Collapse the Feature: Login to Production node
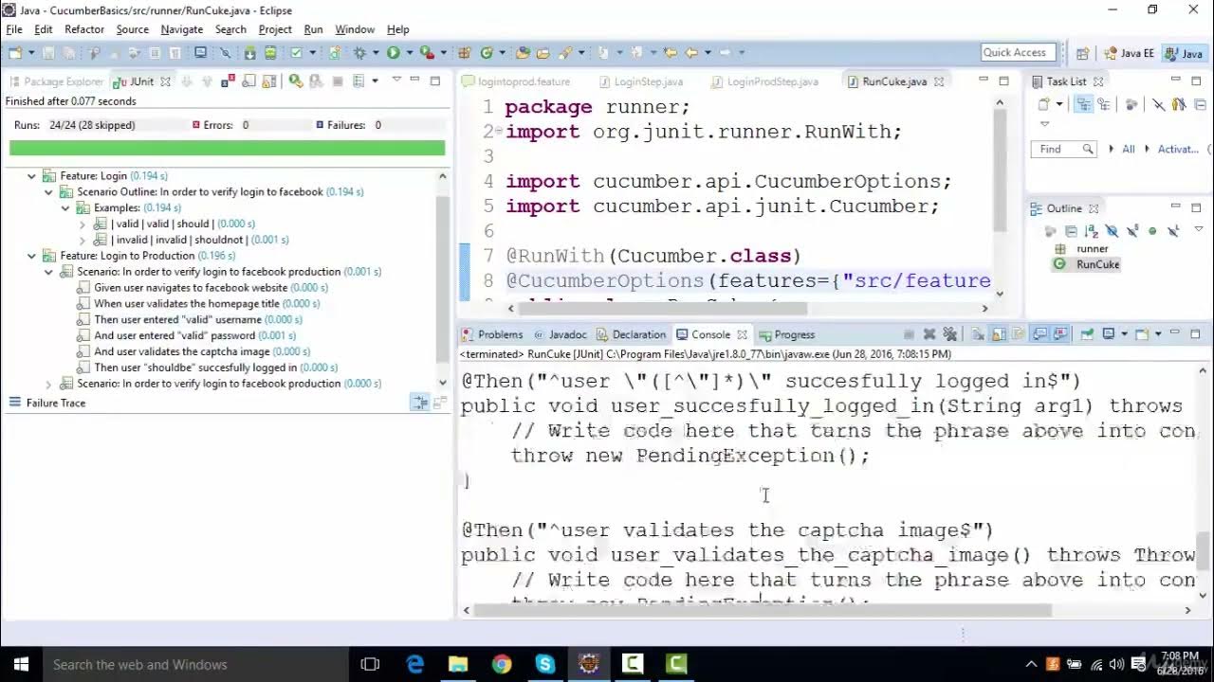 (31, 256)
